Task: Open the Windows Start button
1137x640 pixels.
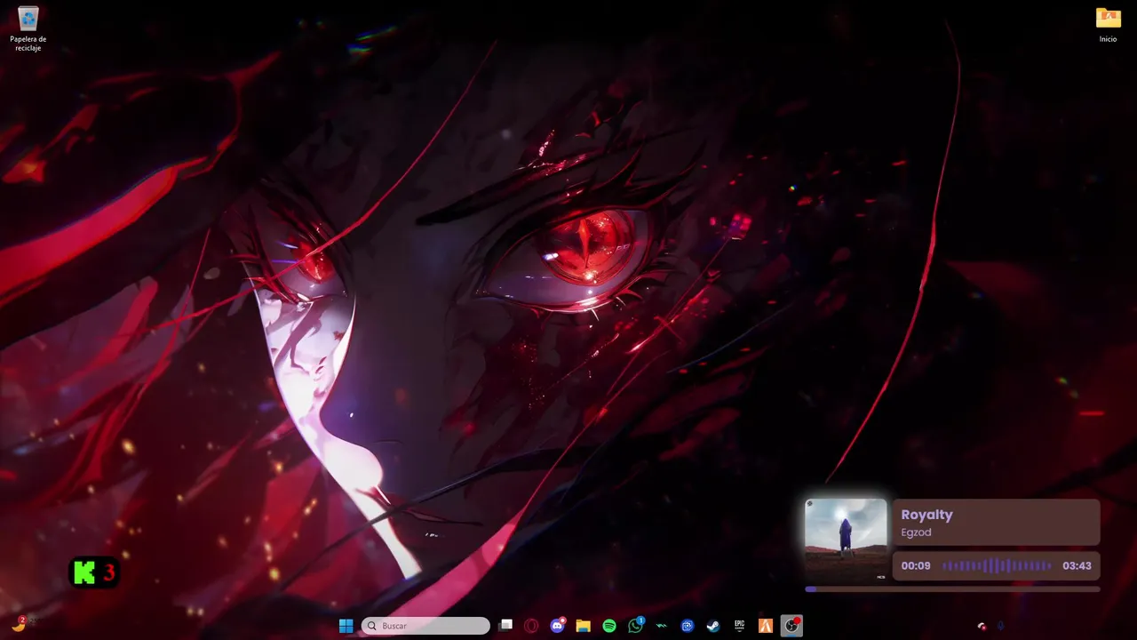Action: 346,626
